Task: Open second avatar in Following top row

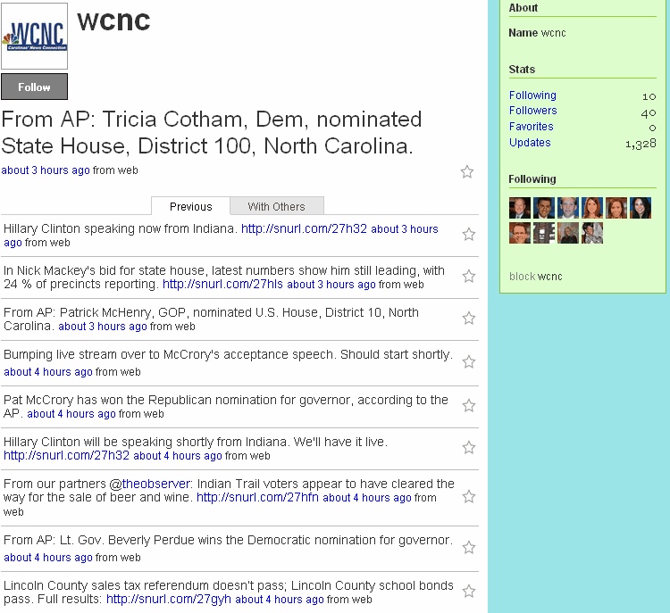Action: [x=544, y=208]
